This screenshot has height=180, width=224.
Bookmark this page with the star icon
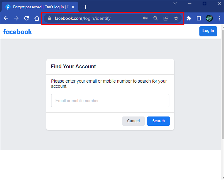pos(176,18)
